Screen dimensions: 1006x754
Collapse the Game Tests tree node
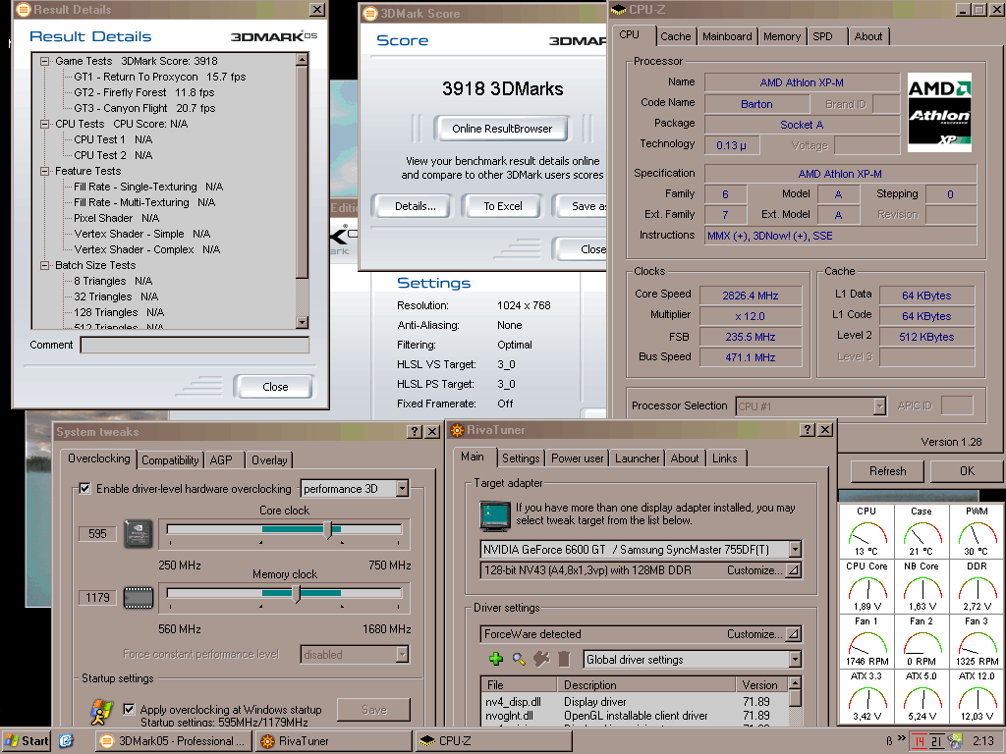45,61
